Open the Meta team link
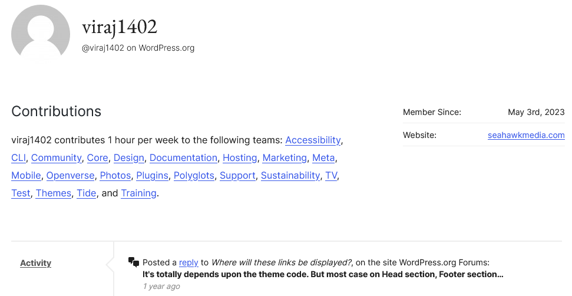572x296 pixels. point(323,157)
